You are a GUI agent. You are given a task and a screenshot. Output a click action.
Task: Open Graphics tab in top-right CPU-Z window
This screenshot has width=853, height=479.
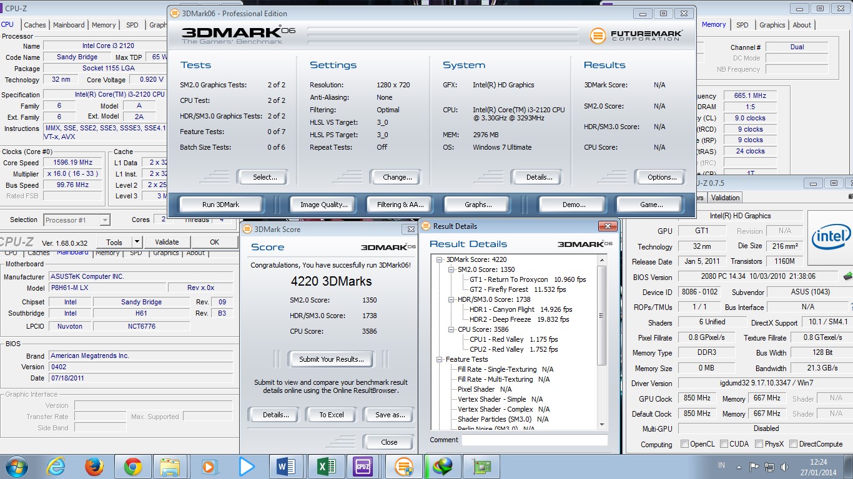coord(772,25)
